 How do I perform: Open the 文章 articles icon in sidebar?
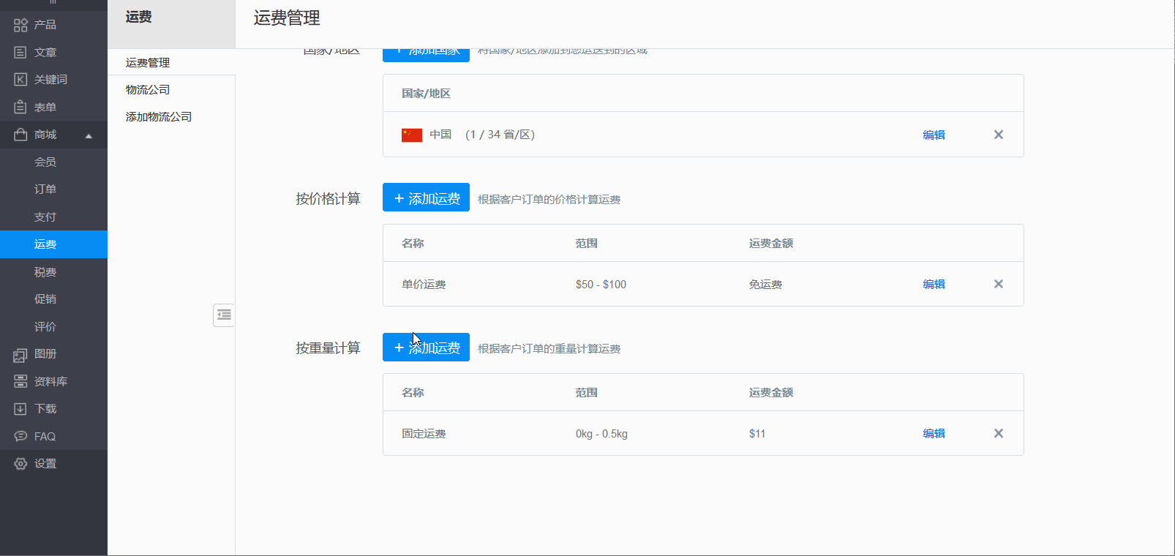tap(20, 53)
